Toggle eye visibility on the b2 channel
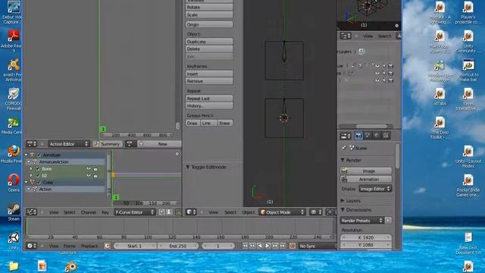485x273 pixels. (x=89, y=175)
